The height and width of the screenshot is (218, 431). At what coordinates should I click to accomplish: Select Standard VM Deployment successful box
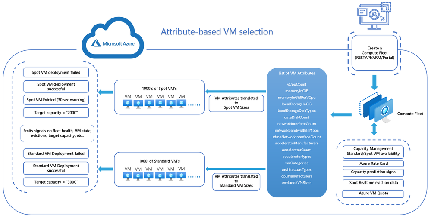pos(56,168)
